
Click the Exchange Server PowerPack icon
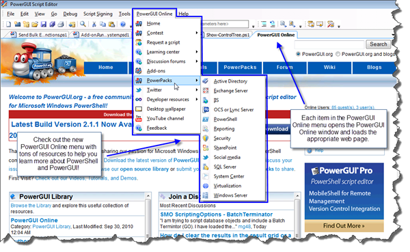click(206, 91)
